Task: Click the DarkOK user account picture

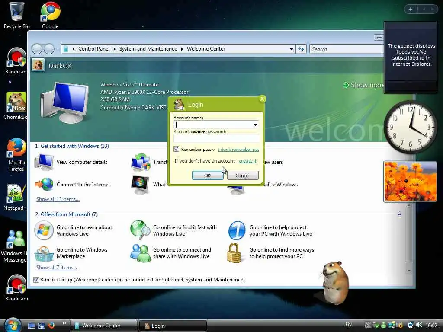Action: 38,65
